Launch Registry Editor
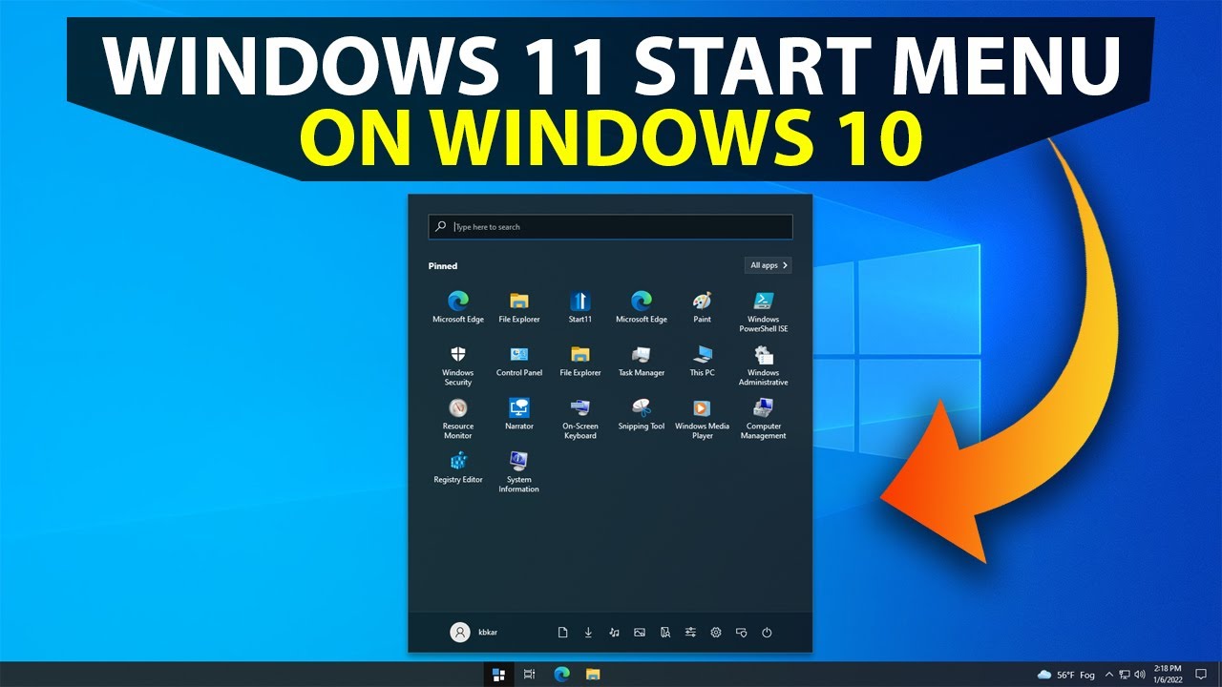 [x=457, y=468]
